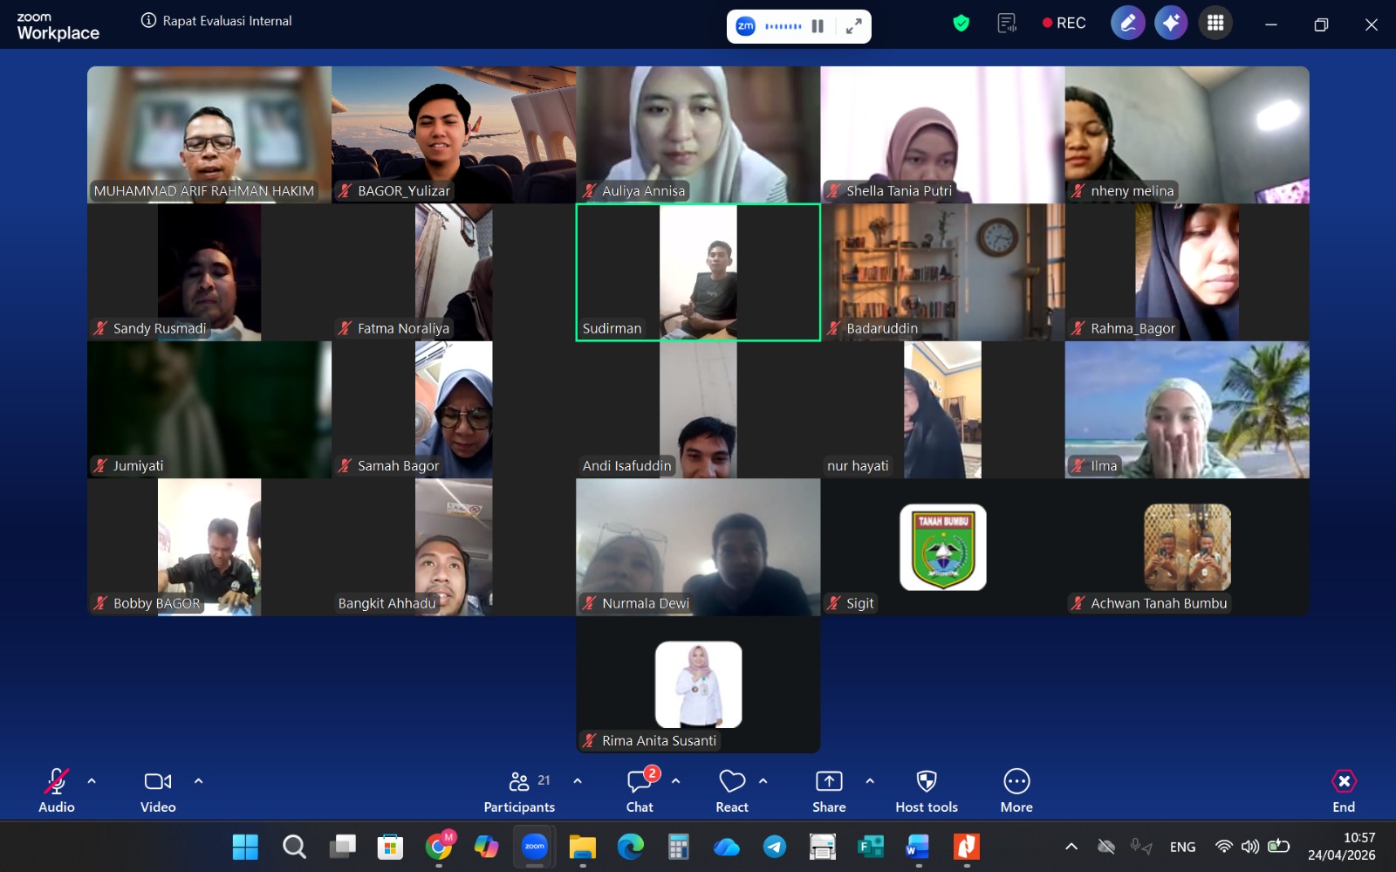1396x872 pixels.
Task: Expand the mini control with arrows icon
Action: click(854, 26)
